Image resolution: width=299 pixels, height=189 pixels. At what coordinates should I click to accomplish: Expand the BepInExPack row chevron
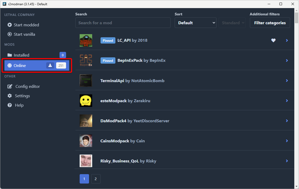point(287,60)
